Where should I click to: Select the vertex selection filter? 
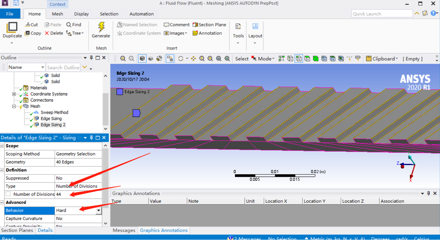click(290, 59)
